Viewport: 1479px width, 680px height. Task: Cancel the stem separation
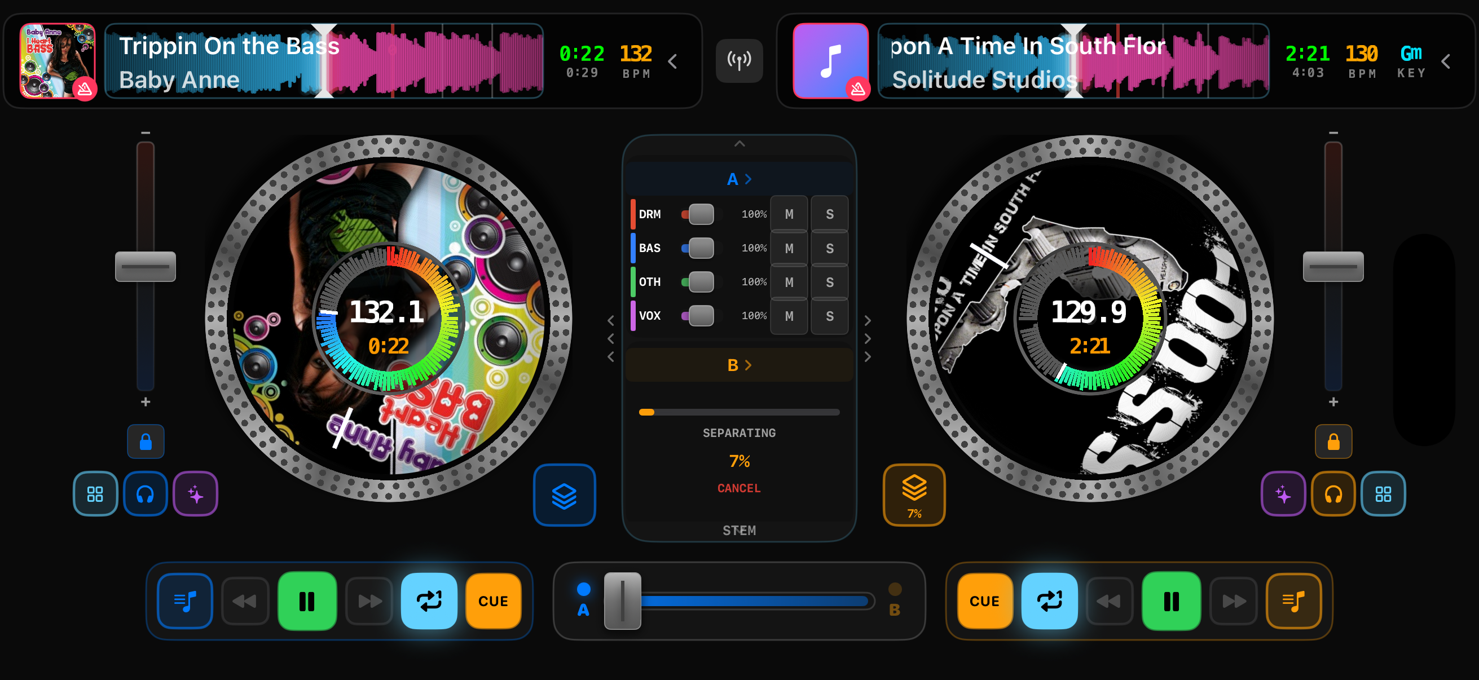point(739,488)
